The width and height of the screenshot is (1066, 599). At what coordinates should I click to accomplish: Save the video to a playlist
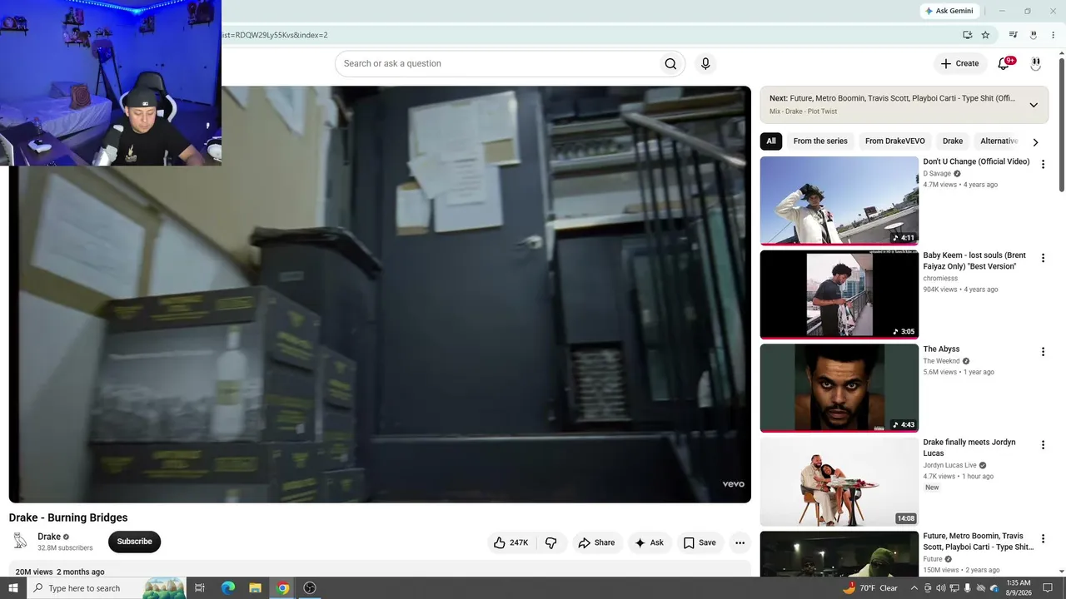pos(700,542)
